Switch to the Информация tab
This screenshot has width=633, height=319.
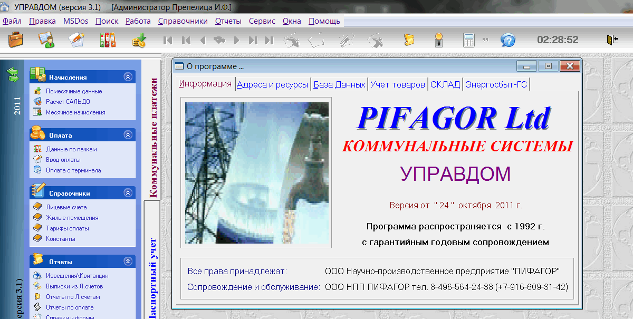click(205, 84)
